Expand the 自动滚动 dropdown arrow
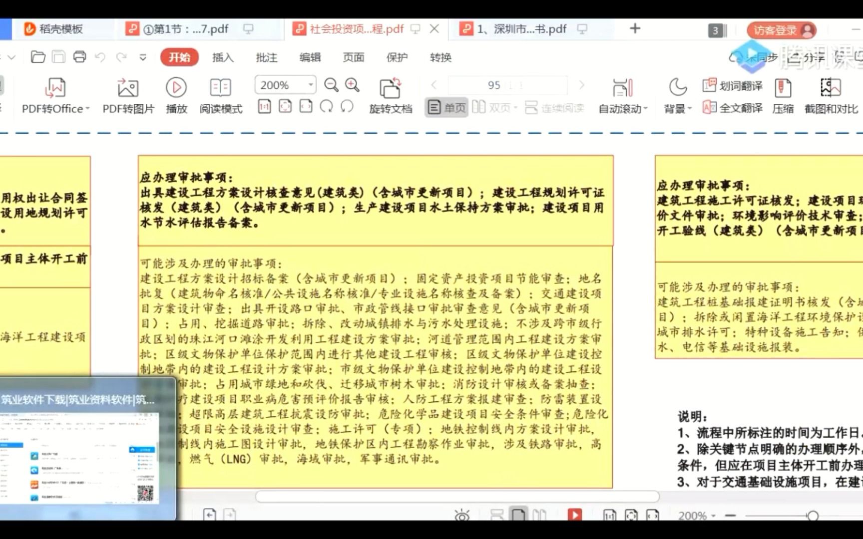Screen dimensions: 863x539 point(646,109)
